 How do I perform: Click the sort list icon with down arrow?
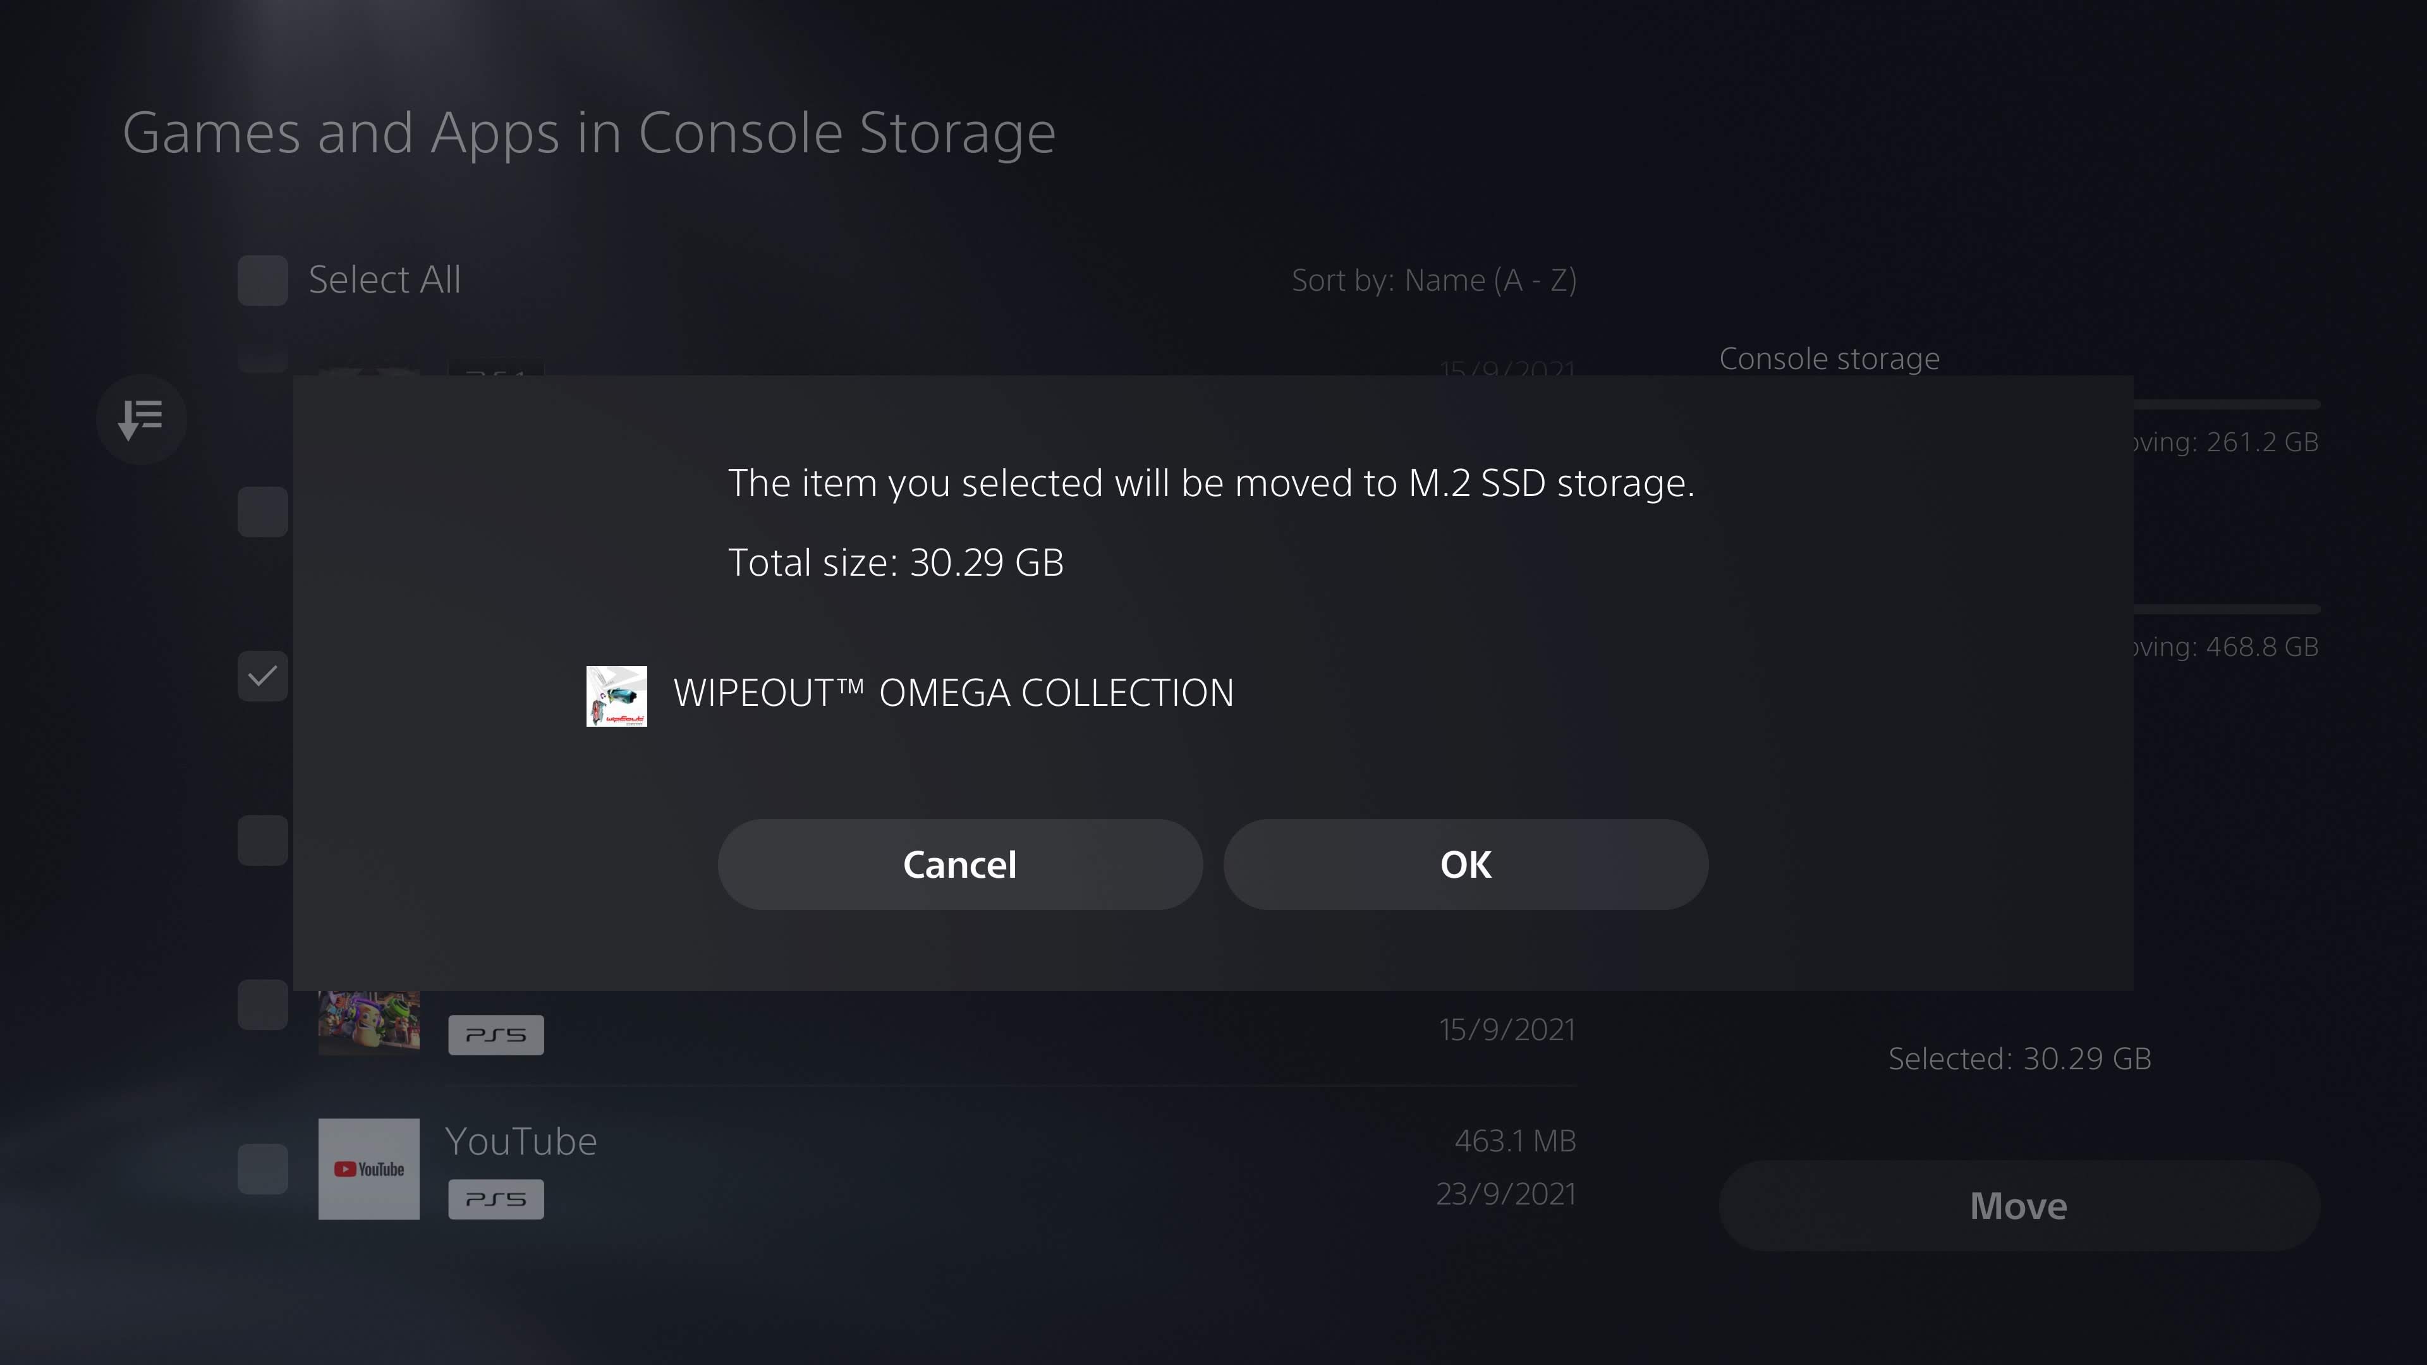142,419
